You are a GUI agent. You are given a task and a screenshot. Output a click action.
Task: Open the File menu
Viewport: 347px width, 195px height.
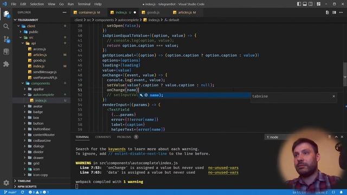coord(14,4)
